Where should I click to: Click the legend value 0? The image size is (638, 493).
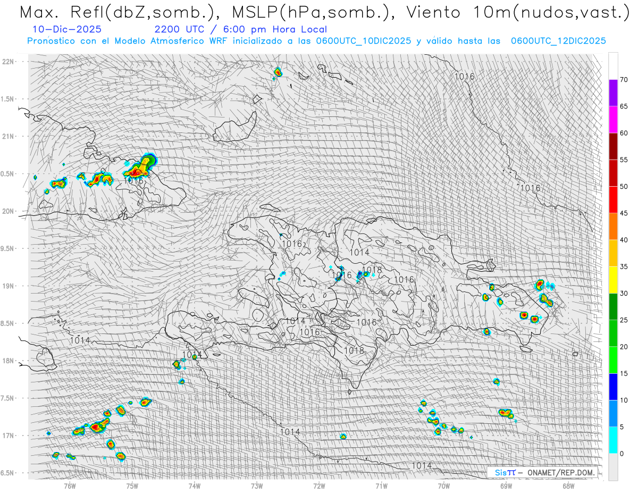622,454
